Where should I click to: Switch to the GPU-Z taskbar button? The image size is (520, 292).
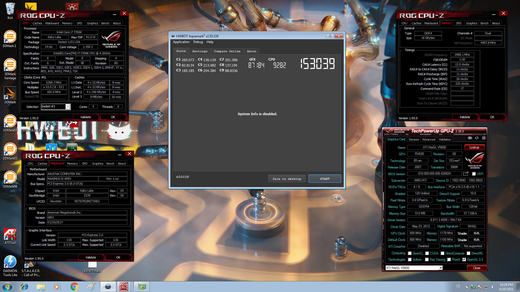tap(141, 287)
